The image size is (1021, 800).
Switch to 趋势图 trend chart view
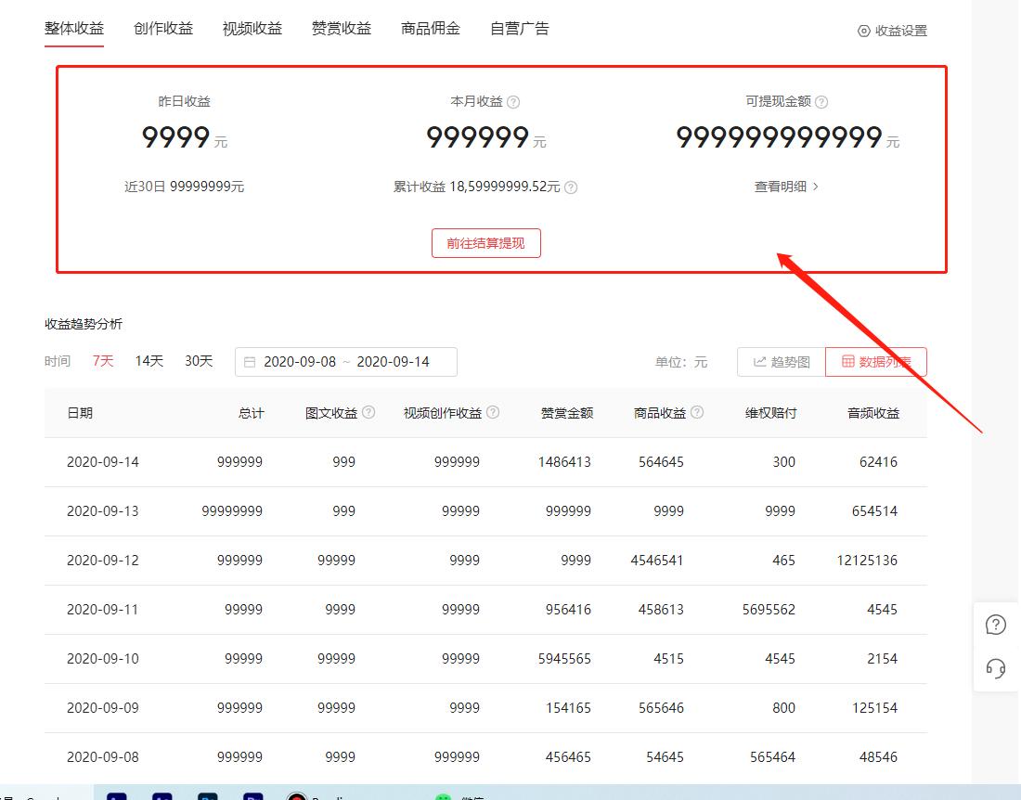pyautogui.click(x=781, y=362)
